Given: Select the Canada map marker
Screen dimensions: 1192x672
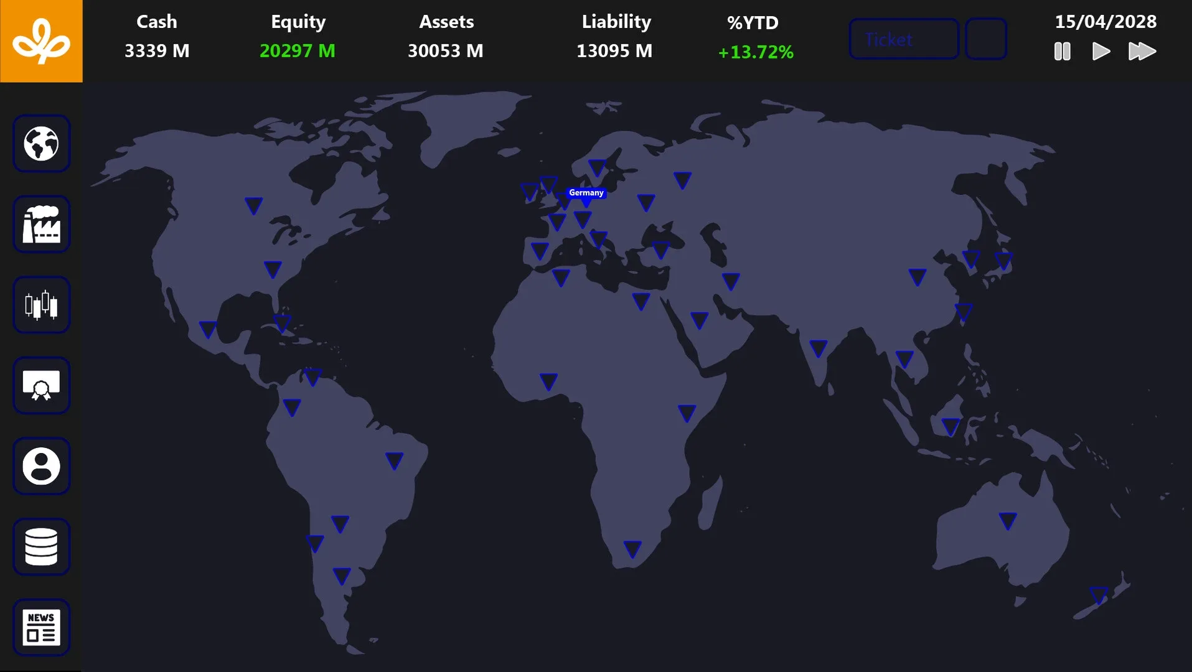Looking at the screenshot, I should [253, 205].
